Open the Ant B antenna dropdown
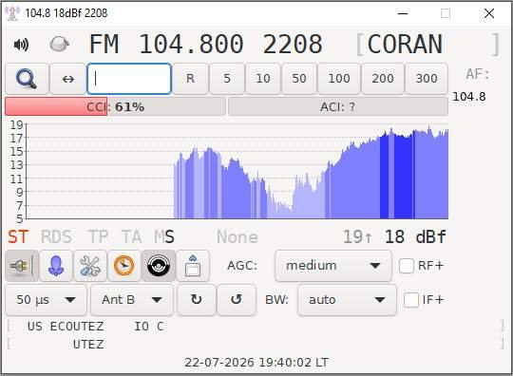 (x=132, y=300)
